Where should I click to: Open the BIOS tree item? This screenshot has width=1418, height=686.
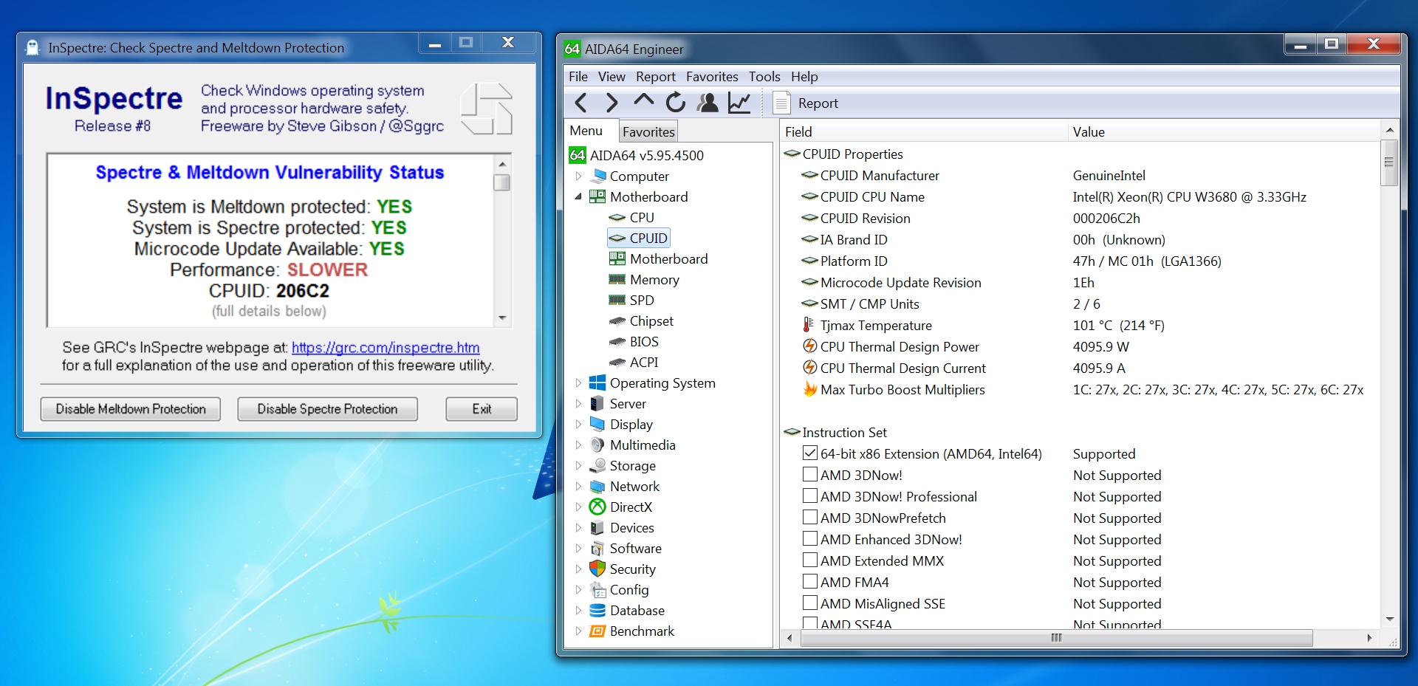634,341
